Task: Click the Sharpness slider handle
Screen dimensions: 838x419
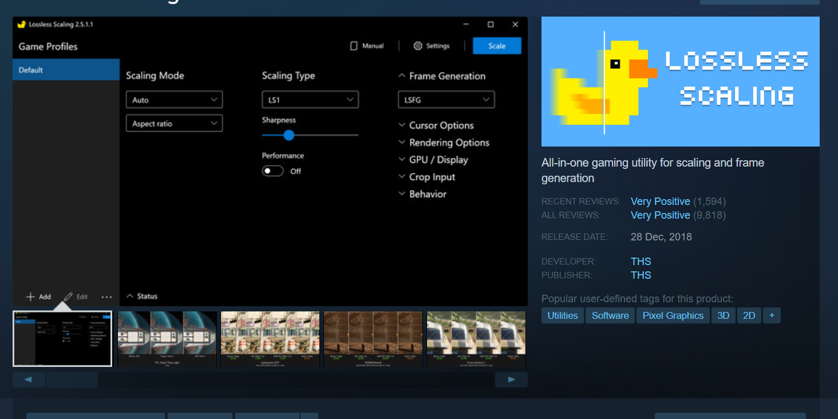Action: [x=289, y=135]
